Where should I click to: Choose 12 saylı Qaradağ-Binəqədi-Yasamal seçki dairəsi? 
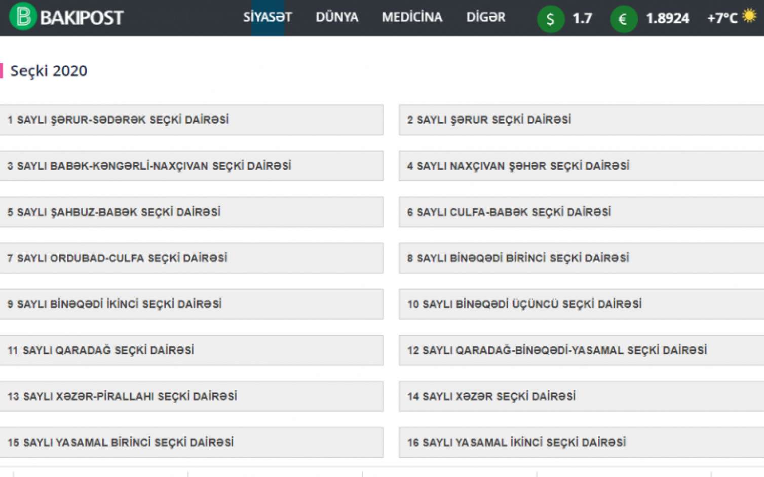click(582, 350)
